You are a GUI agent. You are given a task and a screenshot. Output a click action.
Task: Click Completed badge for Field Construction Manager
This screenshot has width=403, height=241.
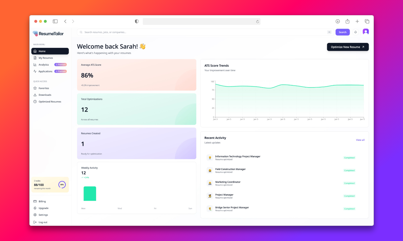click(349, 170)
